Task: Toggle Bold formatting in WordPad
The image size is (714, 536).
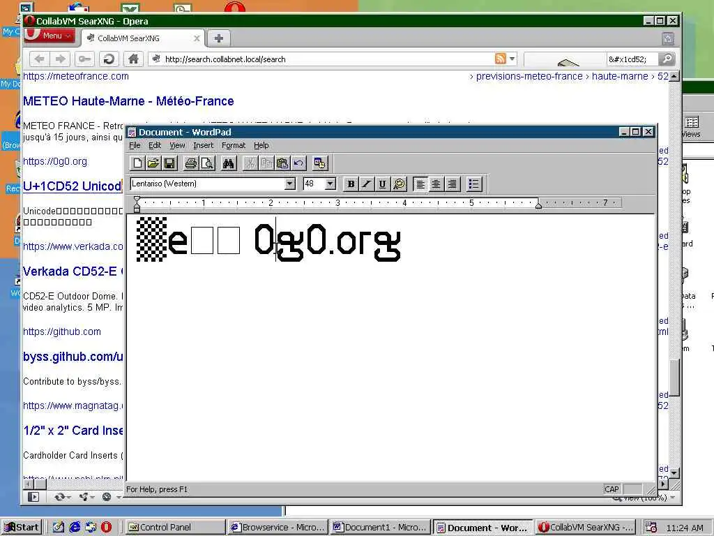Action: click(x=351, y=184)
